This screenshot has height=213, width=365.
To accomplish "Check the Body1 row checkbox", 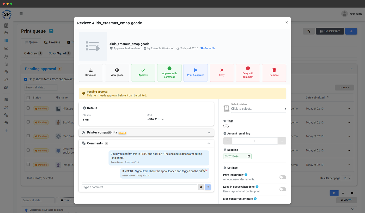I will 28,122.
